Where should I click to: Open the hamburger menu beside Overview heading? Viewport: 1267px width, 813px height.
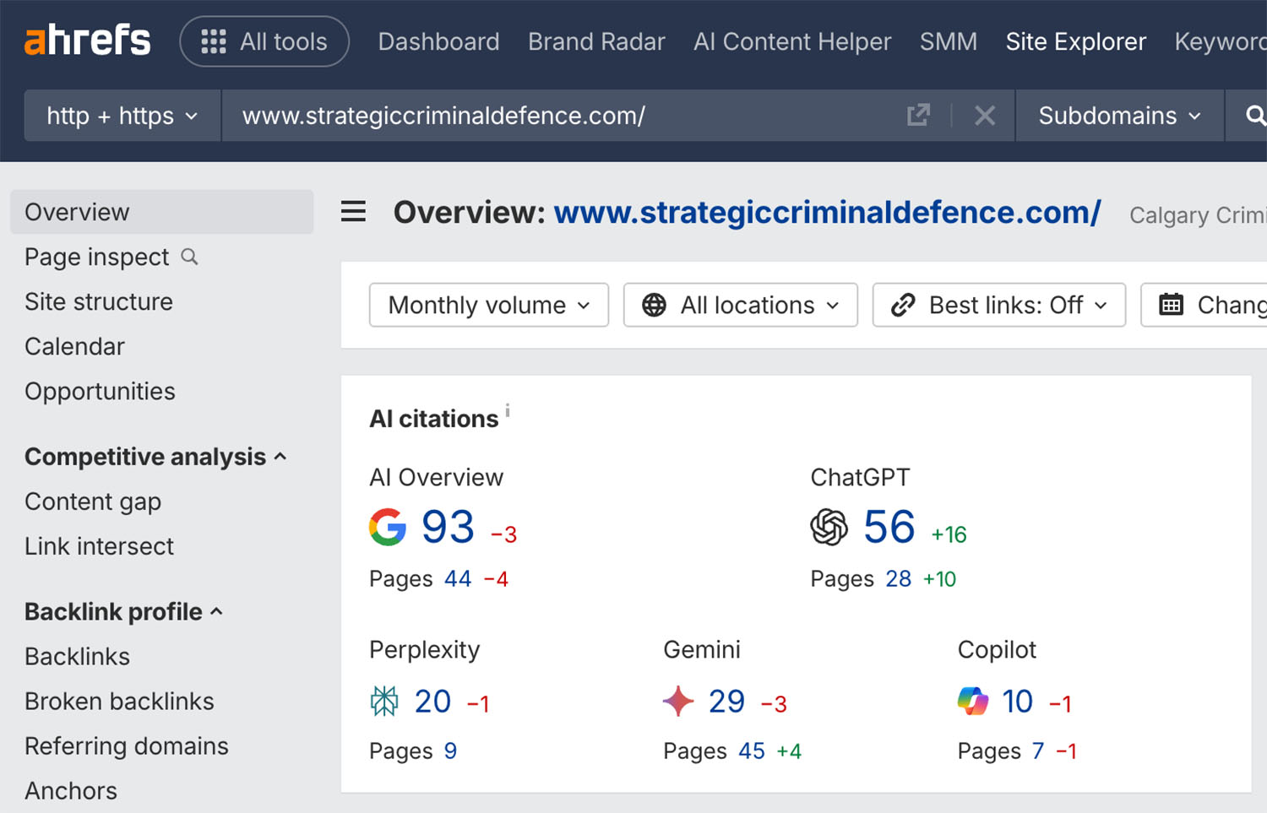coord(353,212)
